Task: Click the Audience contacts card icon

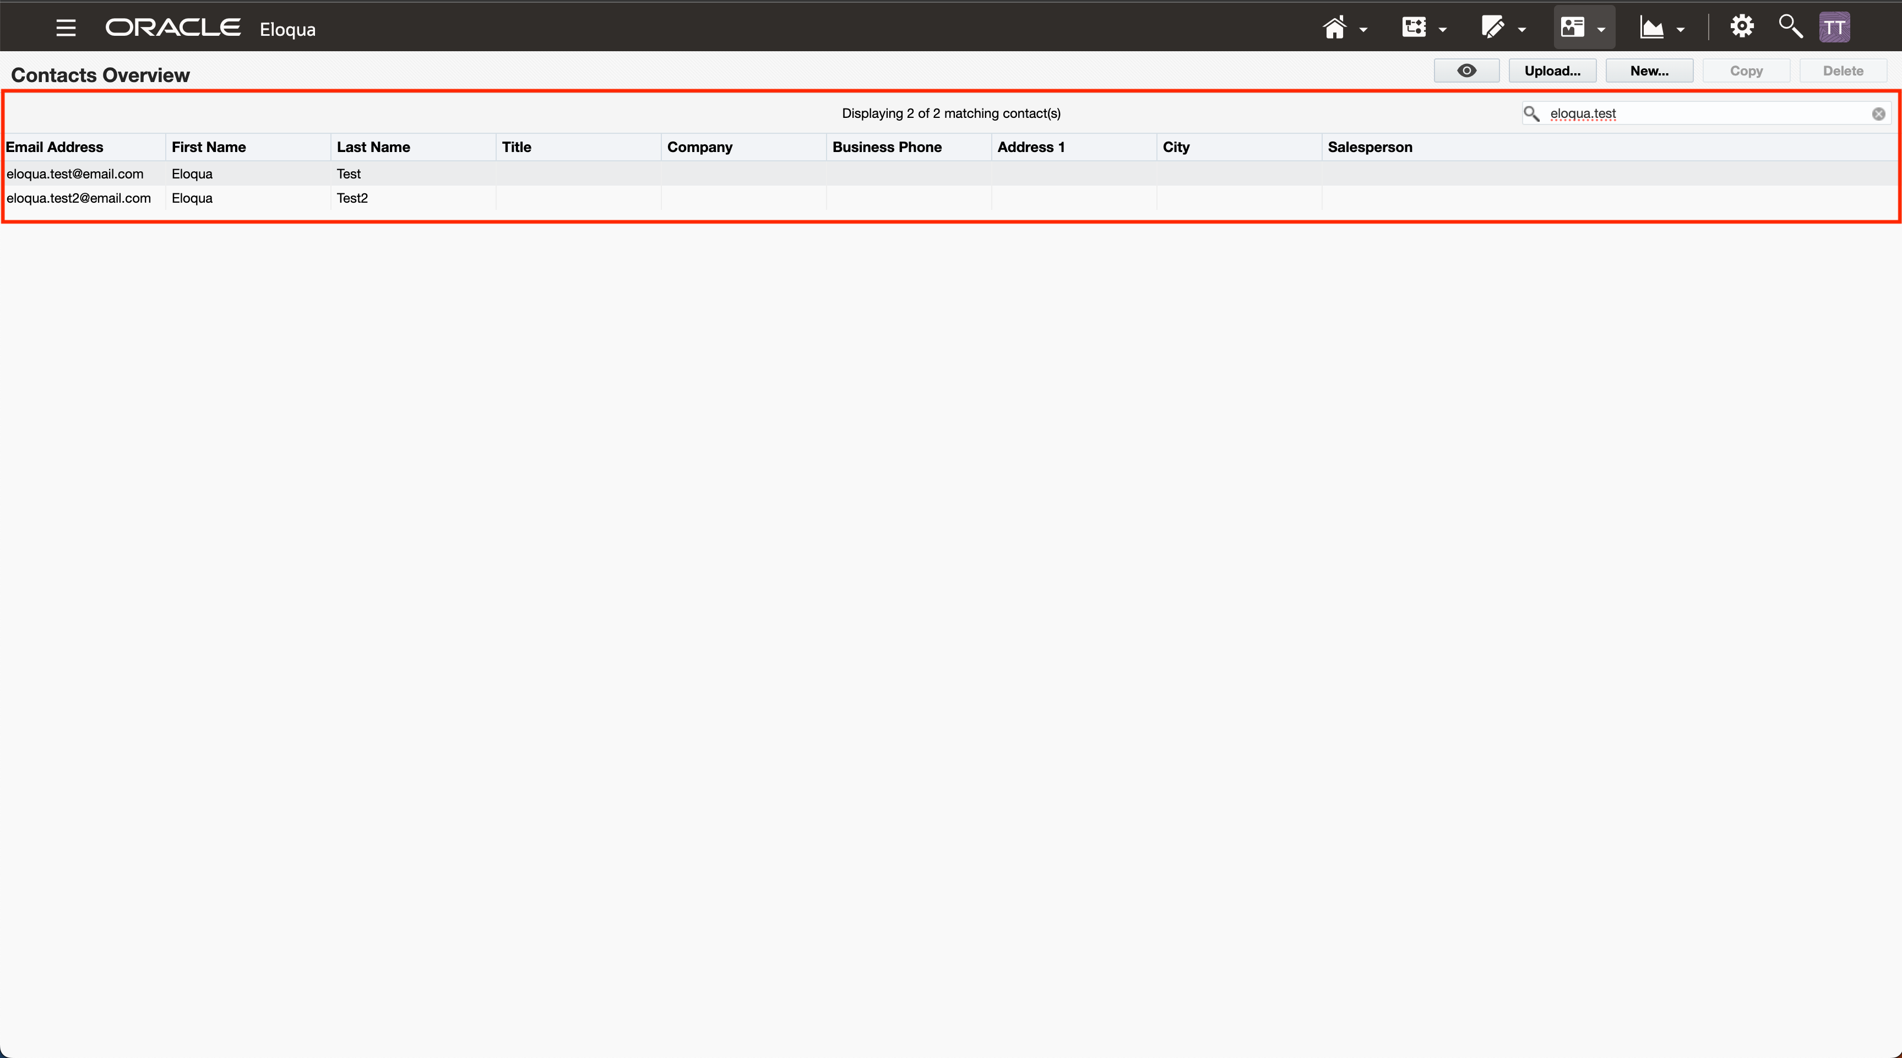Action: point(1572,28)
